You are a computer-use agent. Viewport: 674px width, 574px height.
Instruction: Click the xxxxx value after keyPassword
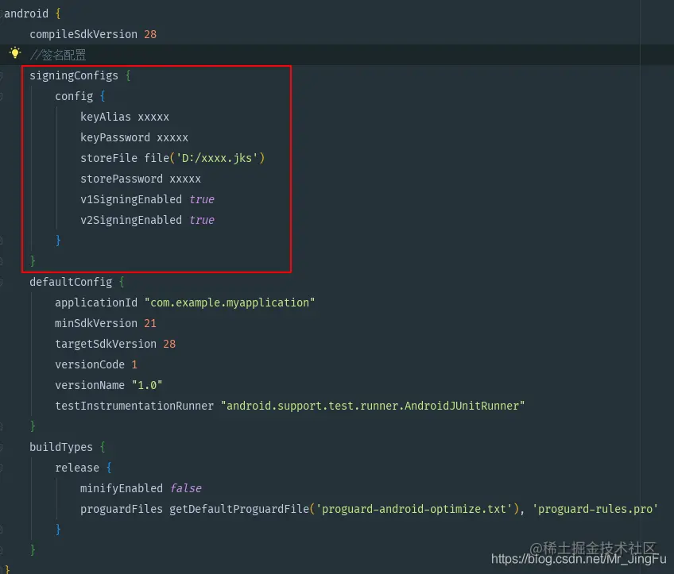(x=172, y=138)
